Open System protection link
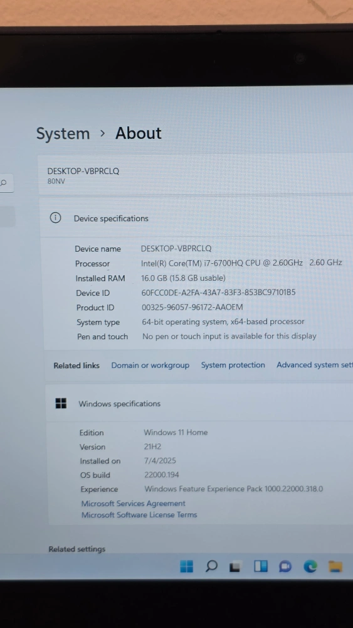Screen dimensions: 353x628 click(x=233, y=365)
